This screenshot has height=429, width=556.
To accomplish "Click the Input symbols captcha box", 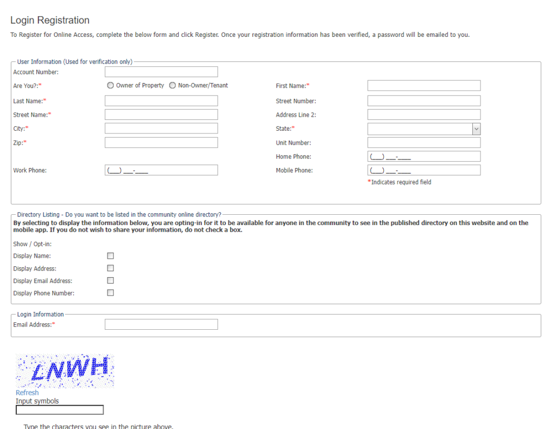I will coord(60,410).
